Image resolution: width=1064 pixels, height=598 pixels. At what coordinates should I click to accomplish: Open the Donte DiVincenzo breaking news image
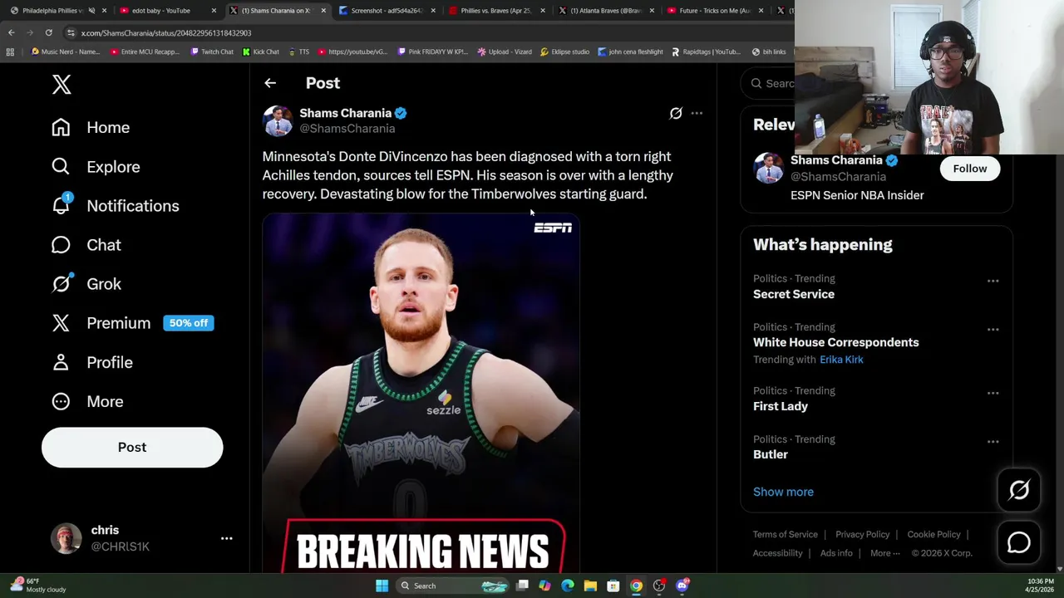[421, 393]
